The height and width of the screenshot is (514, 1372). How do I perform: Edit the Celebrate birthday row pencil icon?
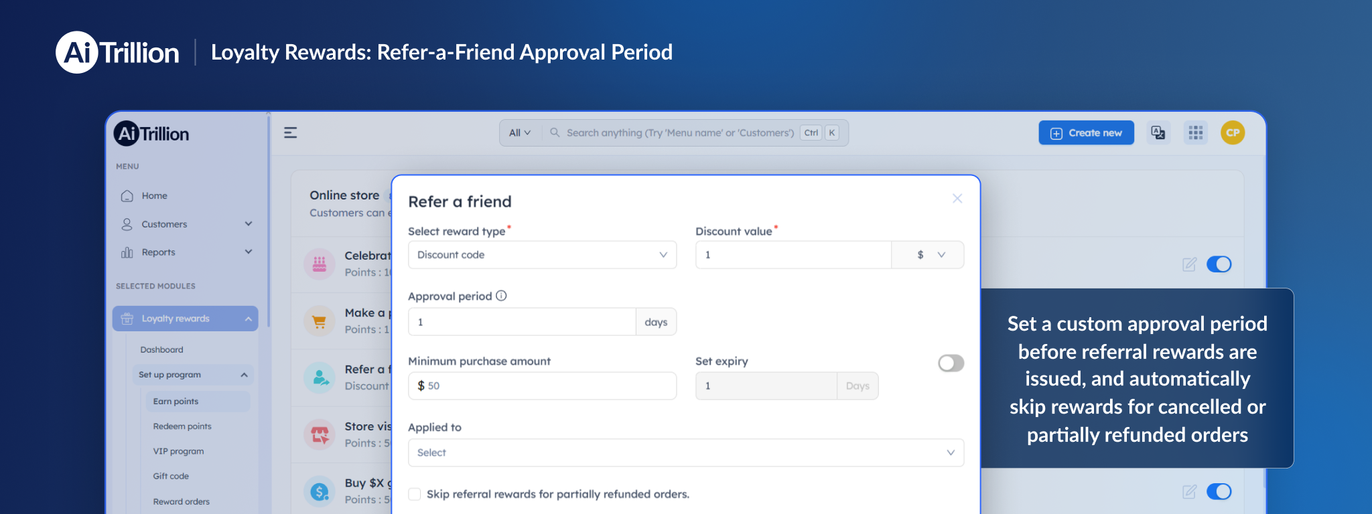point(1189,264)
